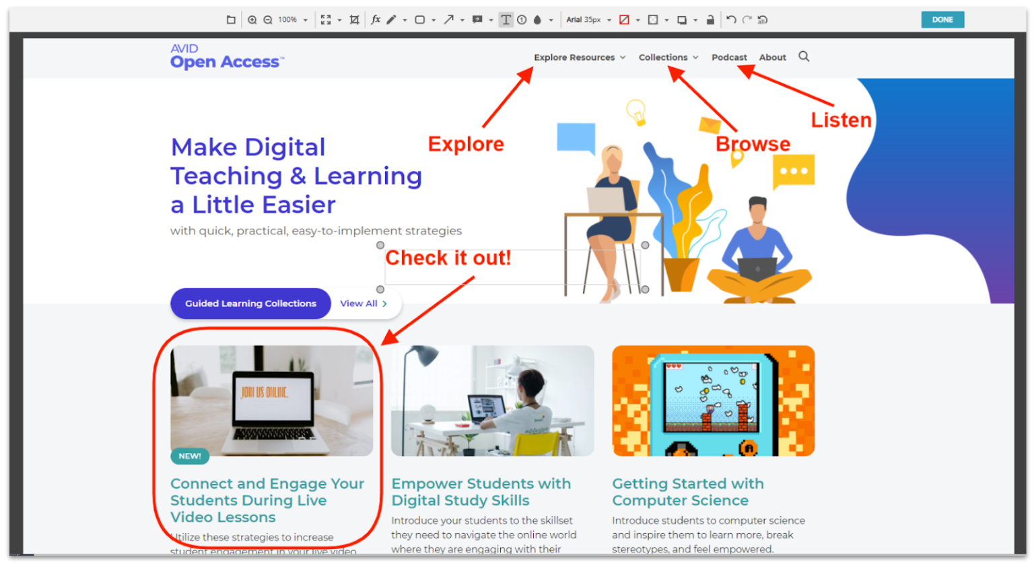Go to the Podcast page
Image resolution: width=1034 pixels, height=566 pixels.
coord(729,57)
